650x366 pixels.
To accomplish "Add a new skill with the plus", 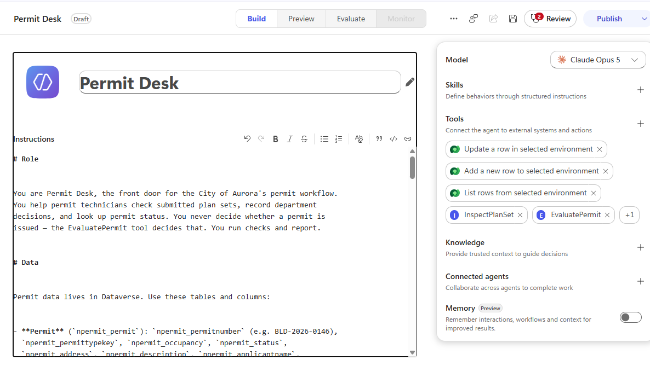I will pyautogui.click(x=641, y=90).
